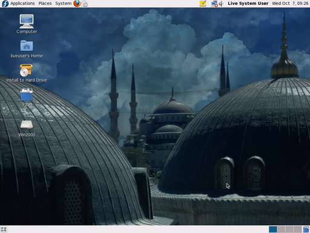Expand the clock calendar showing Wed Oct 7
310x233 pixels.
290,4
